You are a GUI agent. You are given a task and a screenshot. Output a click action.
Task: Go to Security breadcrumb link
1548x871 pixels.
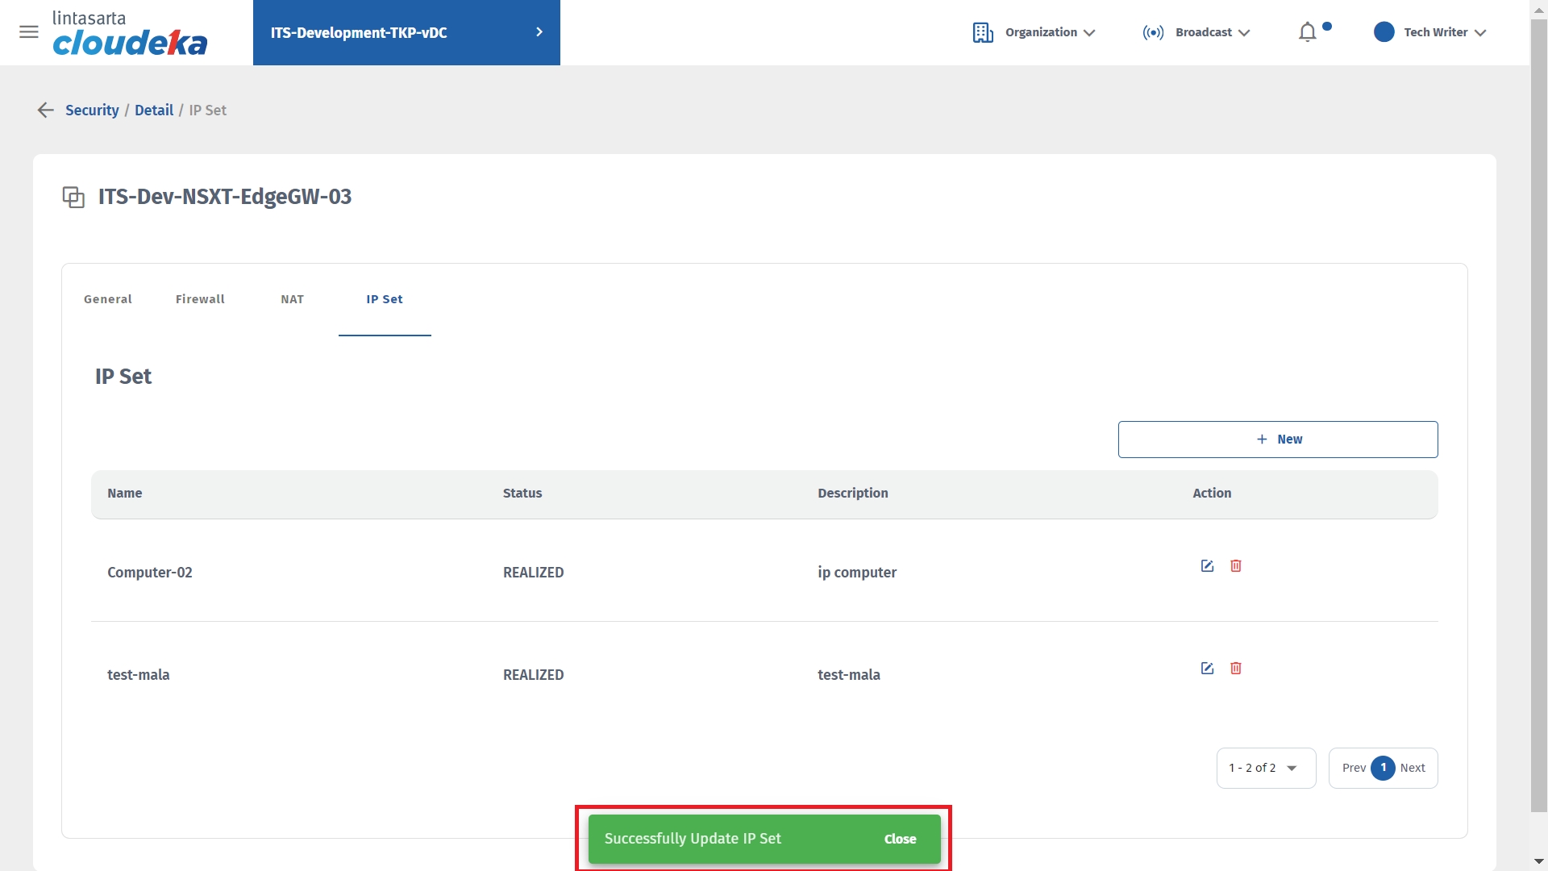[92, 110]
